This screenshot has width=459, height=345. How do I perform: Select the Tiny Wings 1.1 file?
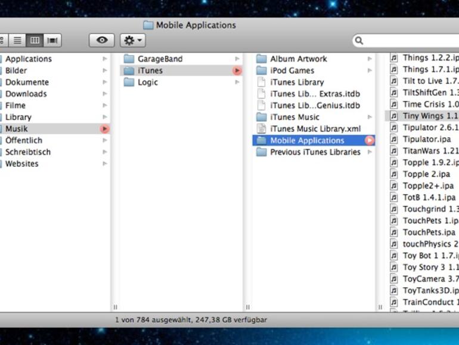click(422, 116)
